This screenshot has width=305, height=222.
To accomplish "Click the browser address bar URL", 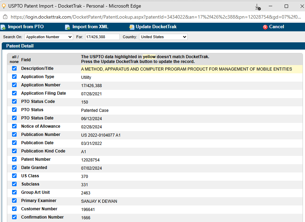I will pyautogui.click(x=156, y=17).
